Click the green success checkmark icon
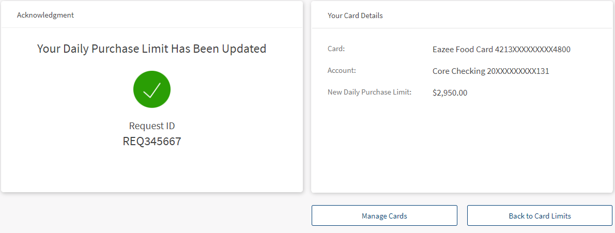The height and width of the screenshot is (233, 615). click(152, 89)
